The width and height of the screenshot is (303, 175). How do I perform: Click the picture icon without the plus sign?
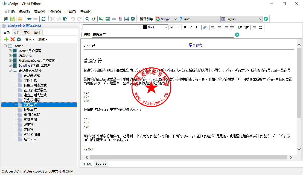108,19
